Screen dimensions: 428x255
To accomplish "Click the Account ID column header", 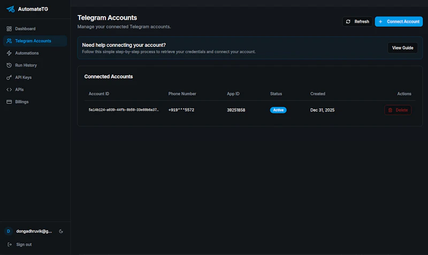I will click(x=99, y=93).
